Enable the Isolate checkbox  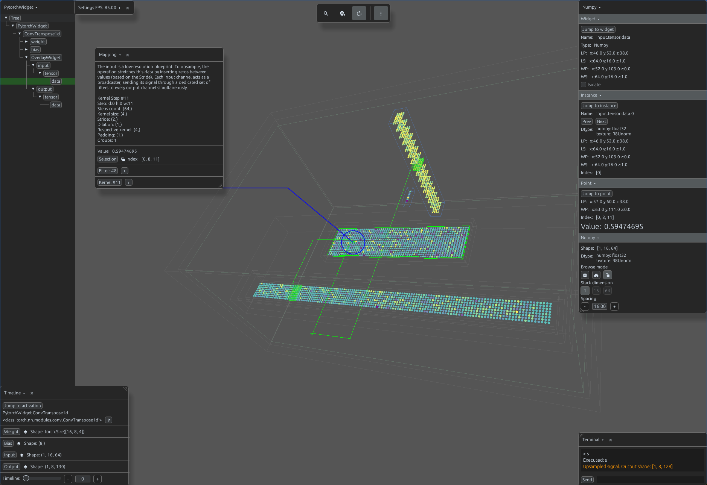pyautogui.click(x=584, y=85)
